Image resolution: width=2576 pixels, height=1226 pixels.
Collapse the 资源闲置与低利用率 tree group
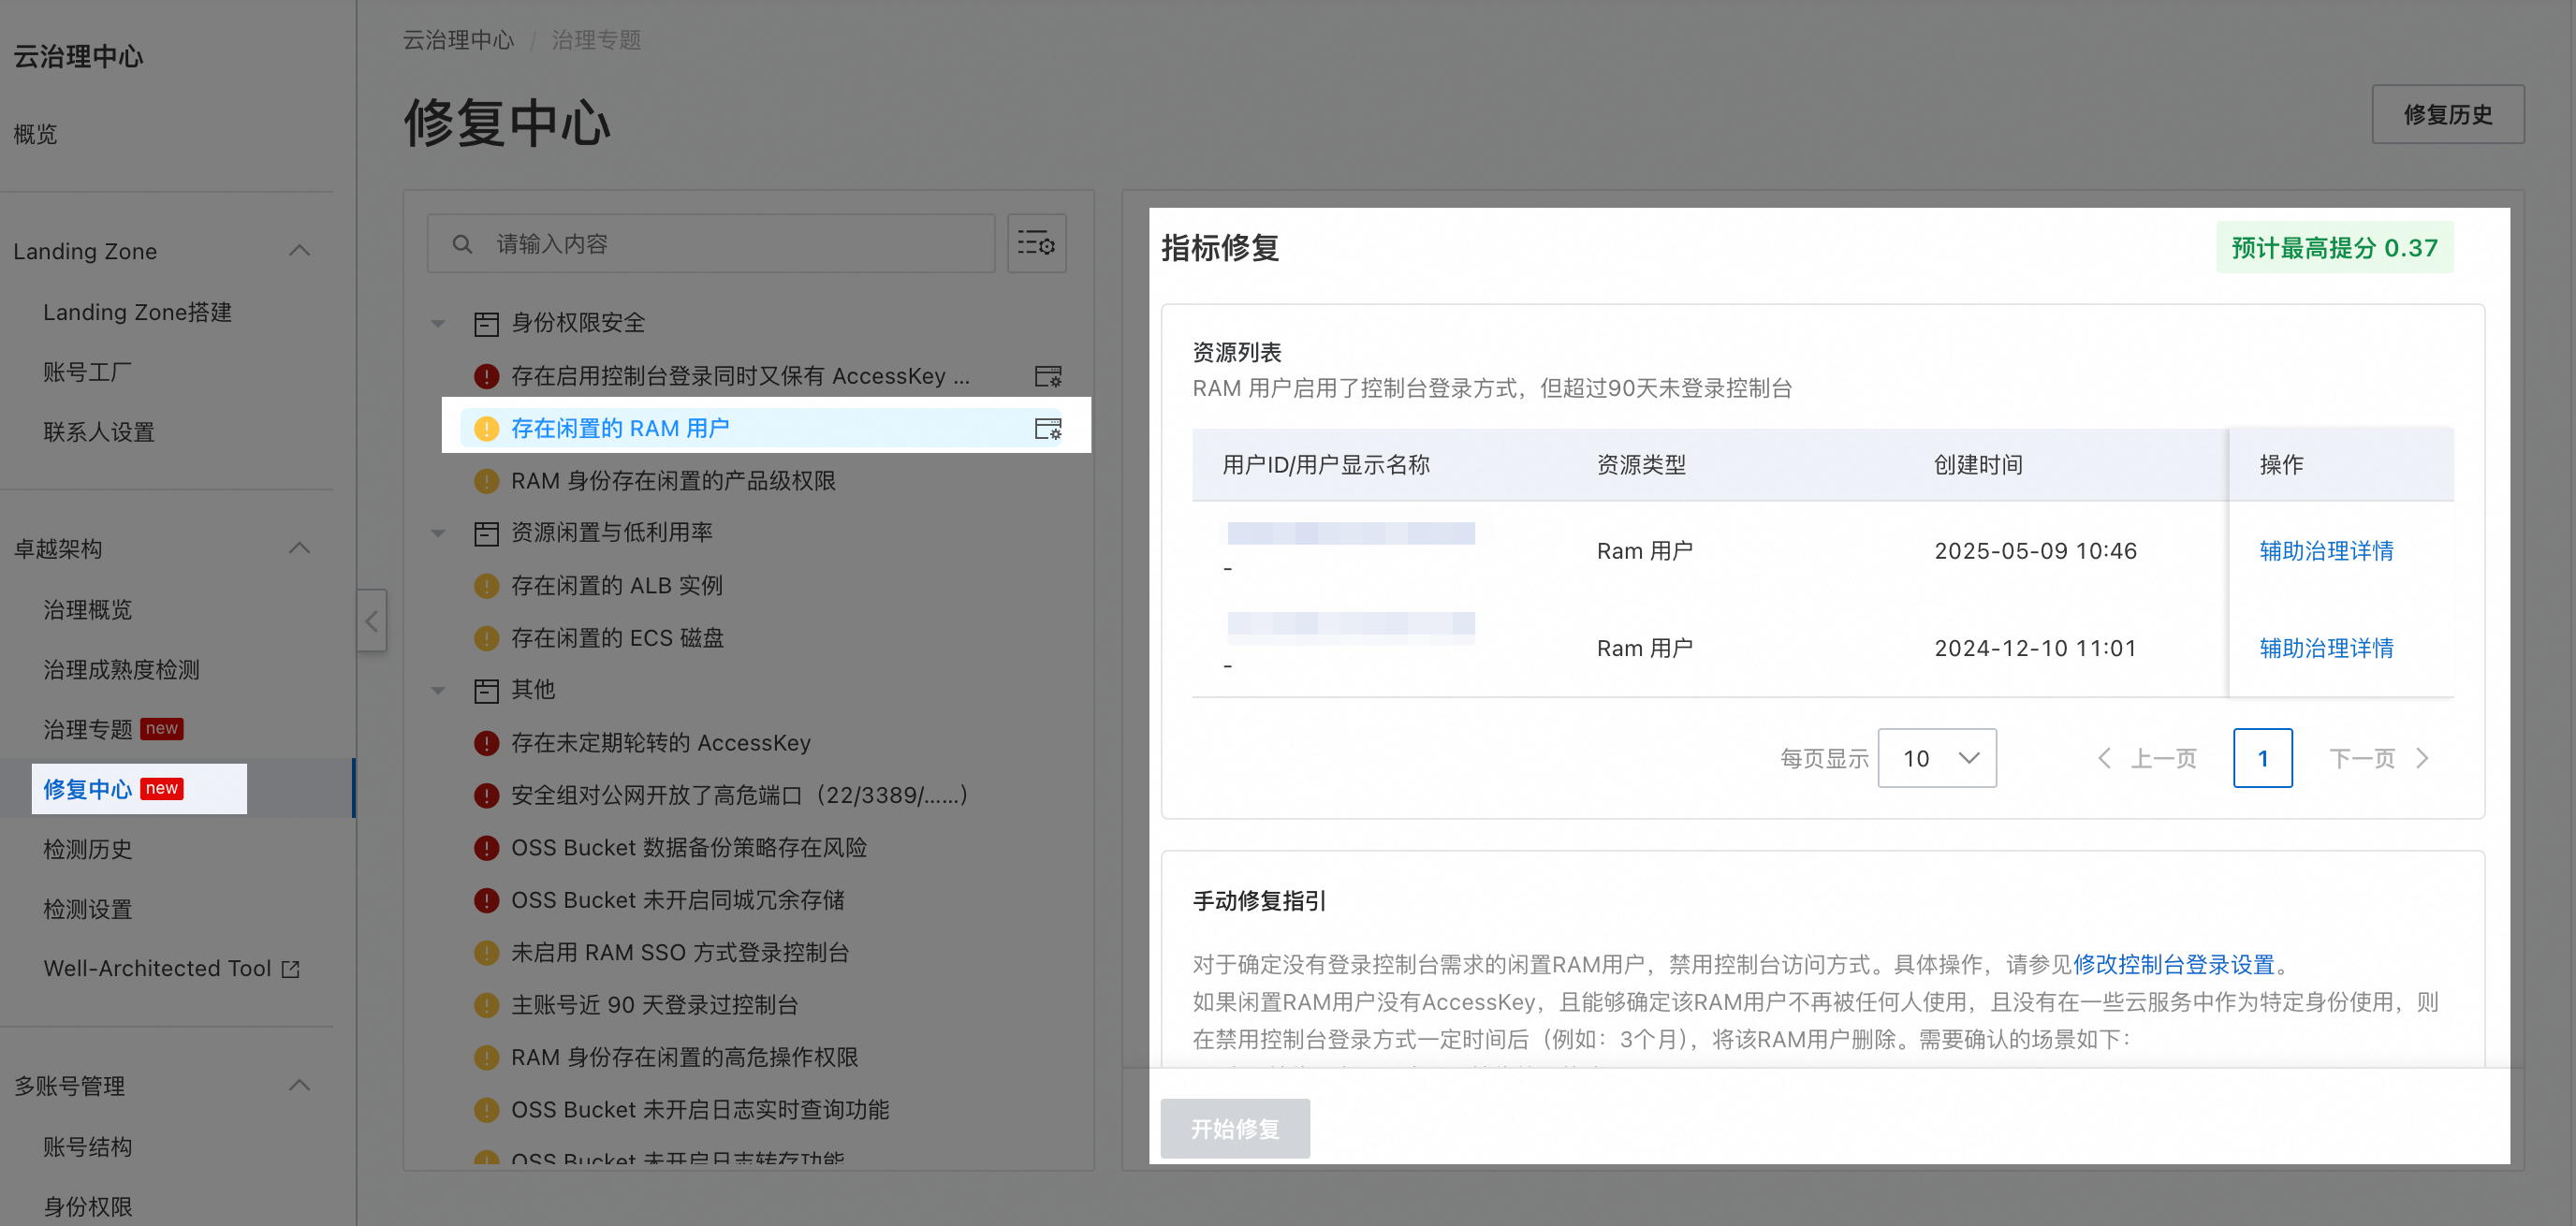point(438,533)
